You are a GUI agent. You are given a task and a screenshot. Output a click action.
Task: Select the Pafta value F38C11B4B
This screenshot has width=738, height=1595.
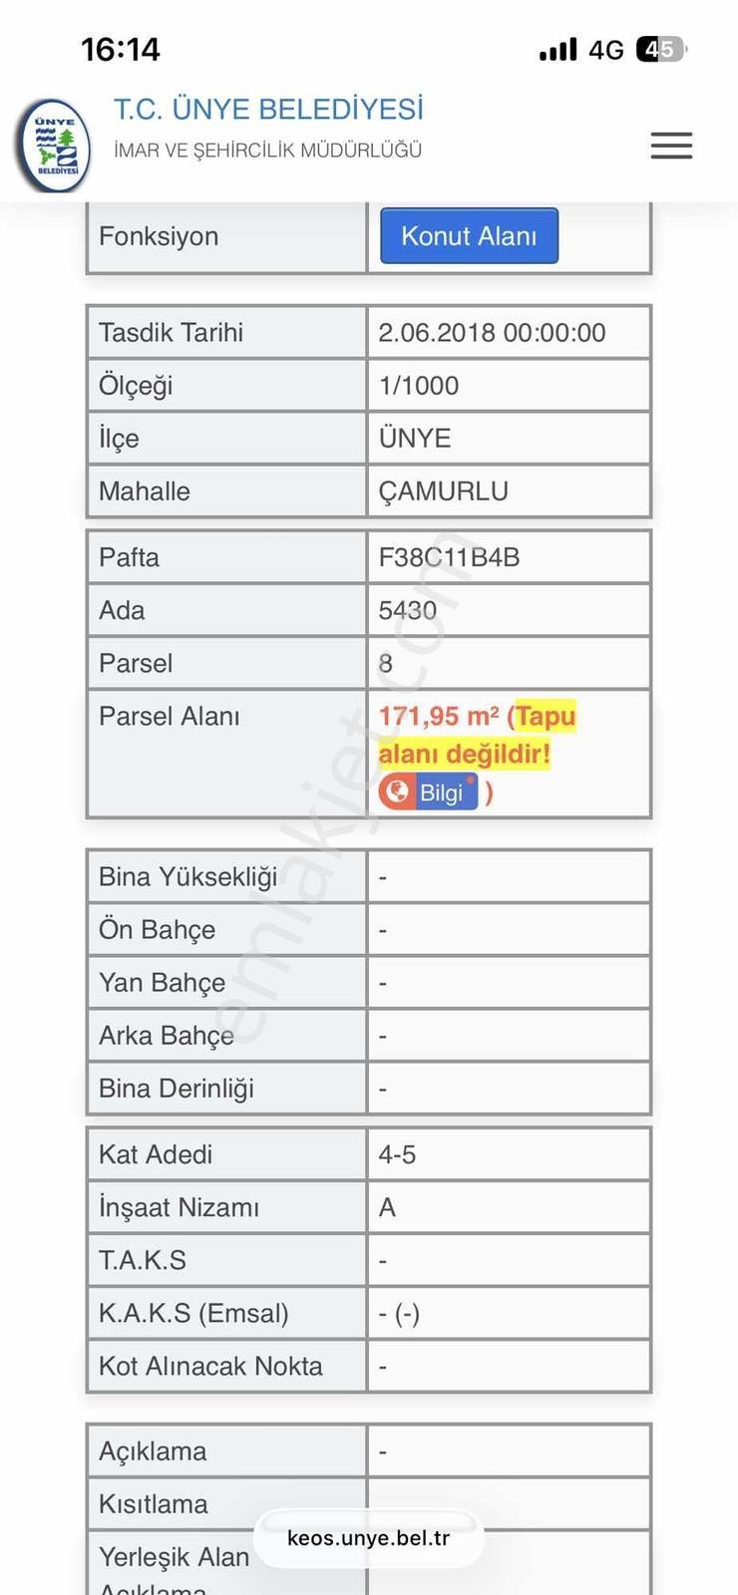click(449, 557)
